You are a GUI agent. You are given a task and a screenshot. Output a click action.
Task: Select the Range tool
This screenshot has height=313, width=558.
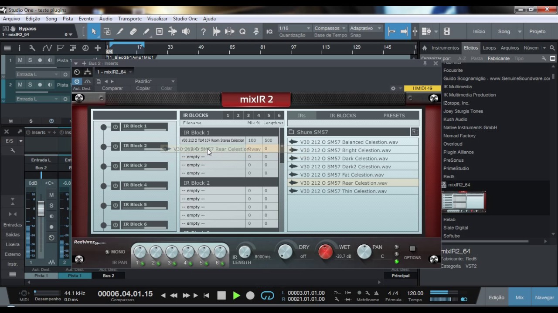[x=107, y=31]
